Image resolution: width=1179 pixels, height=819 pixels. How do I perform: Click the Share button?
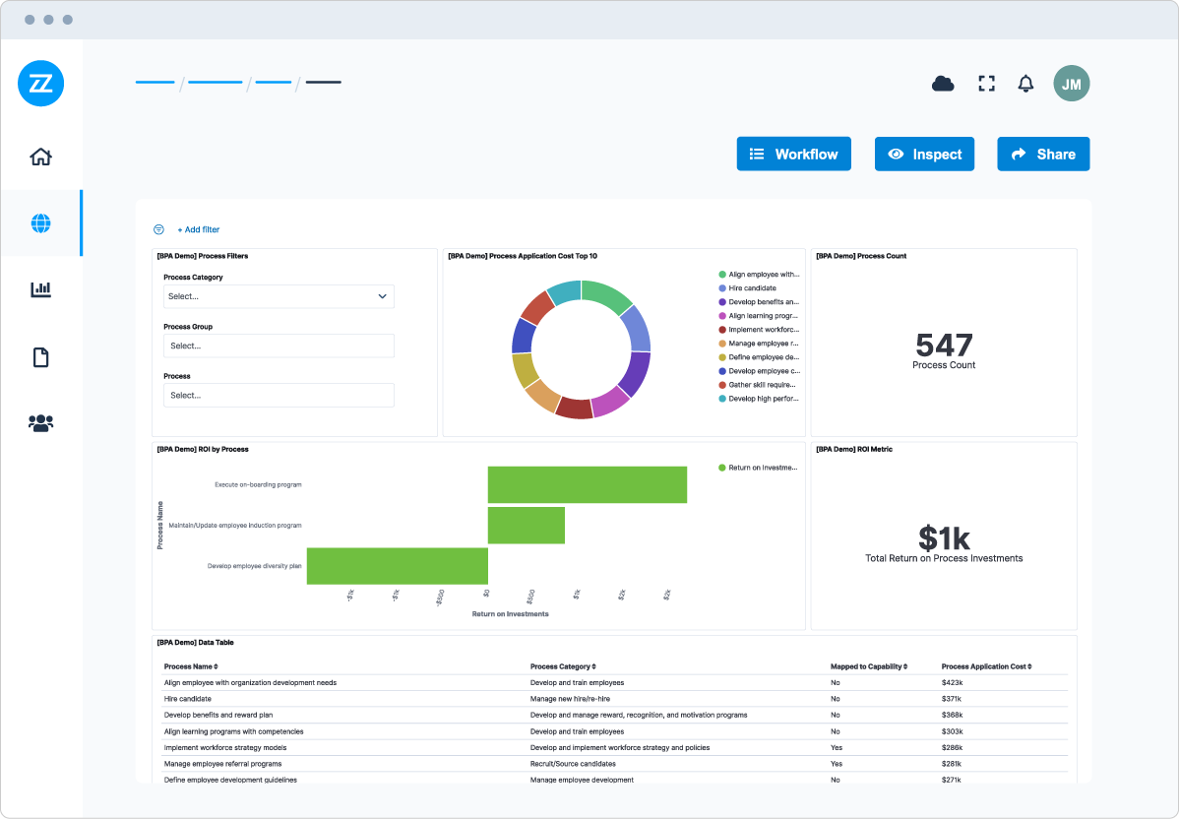(1043, 154)
